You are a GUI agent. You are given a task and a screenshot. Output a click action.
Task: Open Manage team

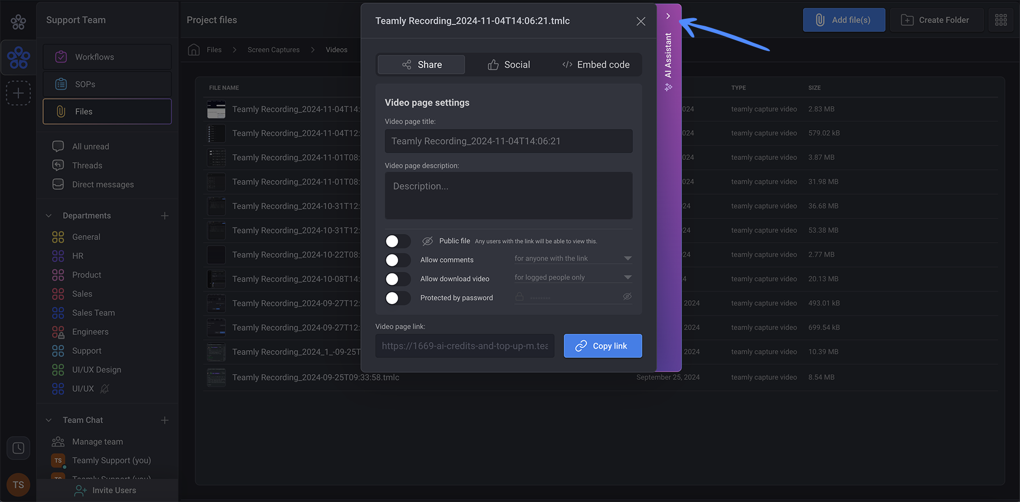pos(97,442)
